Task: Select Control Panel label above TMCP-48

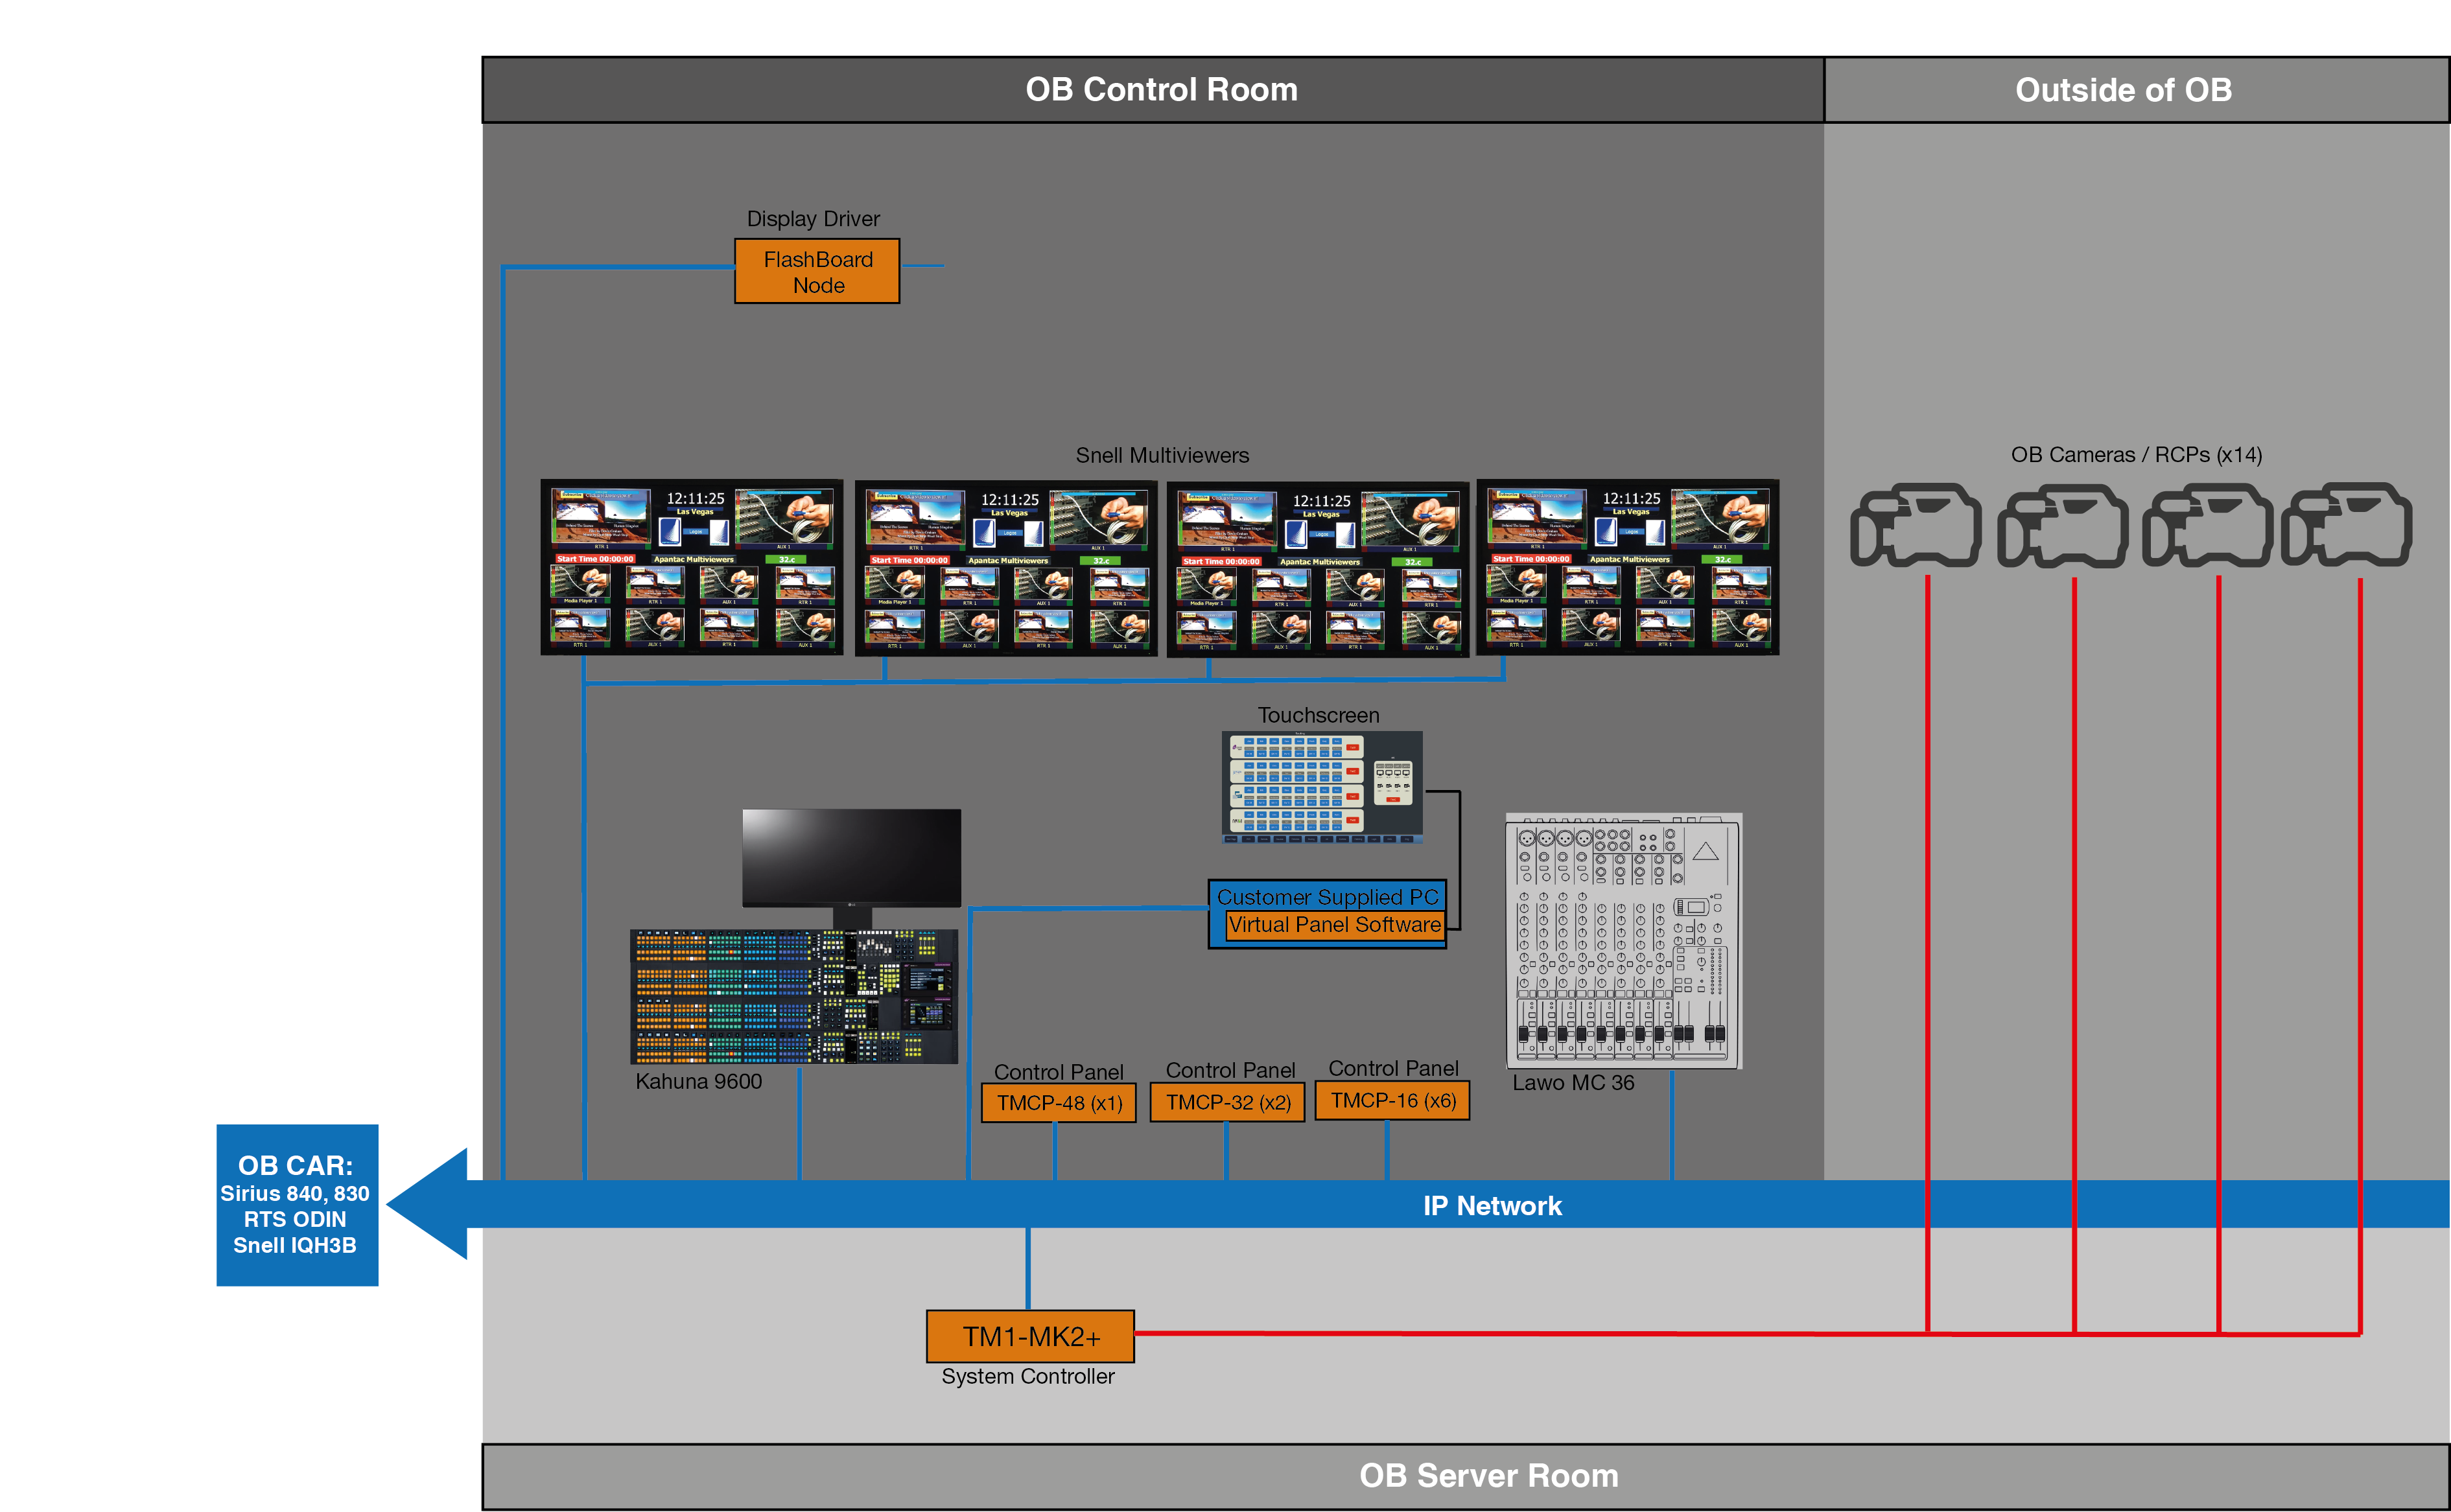Action: 1059,1072
